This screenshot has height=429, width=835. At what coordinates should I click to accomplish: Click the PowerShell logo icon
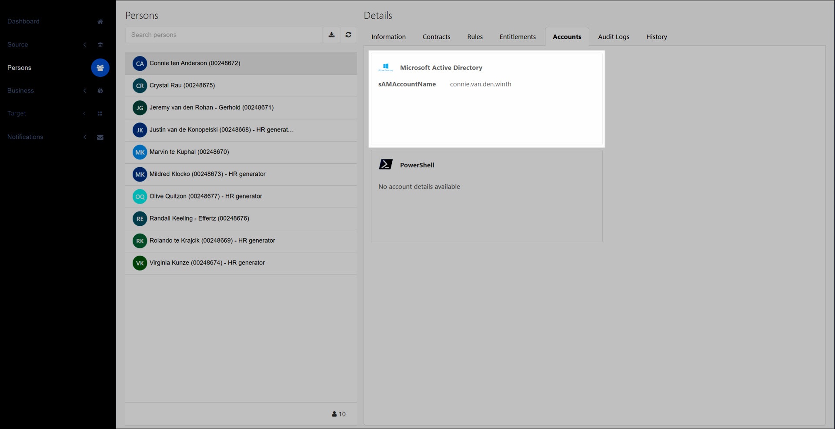pos(386,164)
